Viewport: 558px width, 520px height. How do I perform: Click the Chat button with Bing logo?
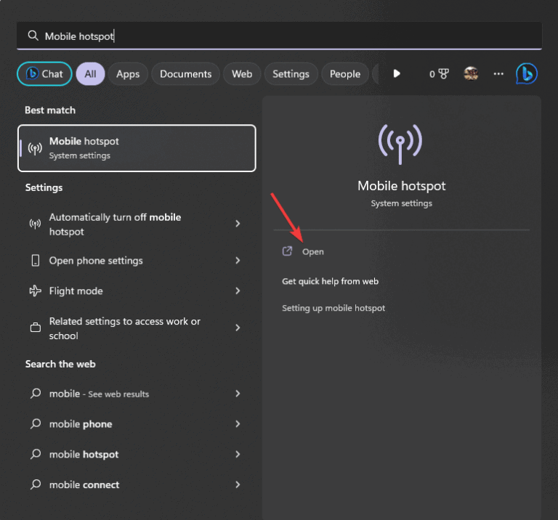tap(44, 73)
